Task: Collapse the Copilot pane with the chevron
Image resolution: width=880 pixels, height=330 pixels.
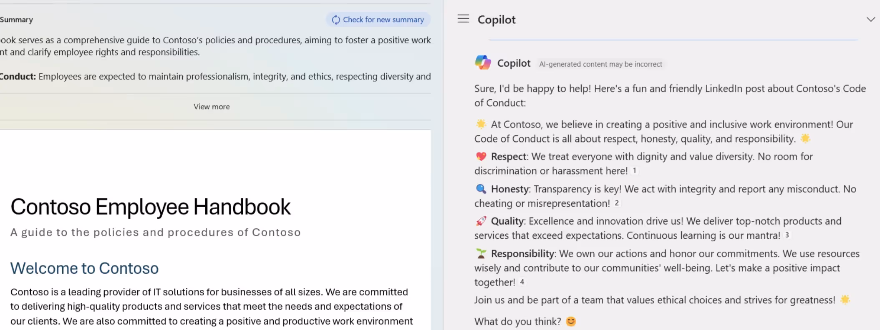Action: tap(870, 20)
